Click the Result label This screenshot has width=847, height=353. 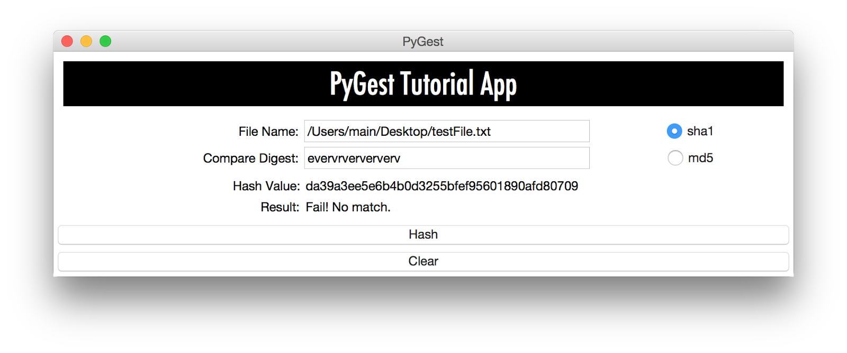pos(280,207)
